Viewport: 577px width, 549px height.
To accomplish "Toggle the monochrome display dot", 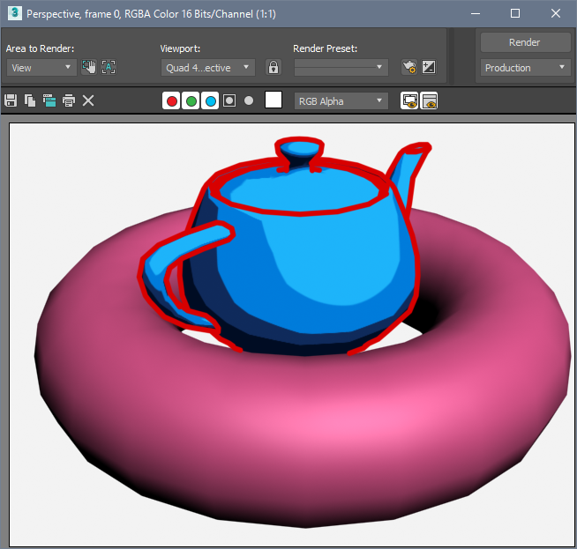I will point(249,101).
